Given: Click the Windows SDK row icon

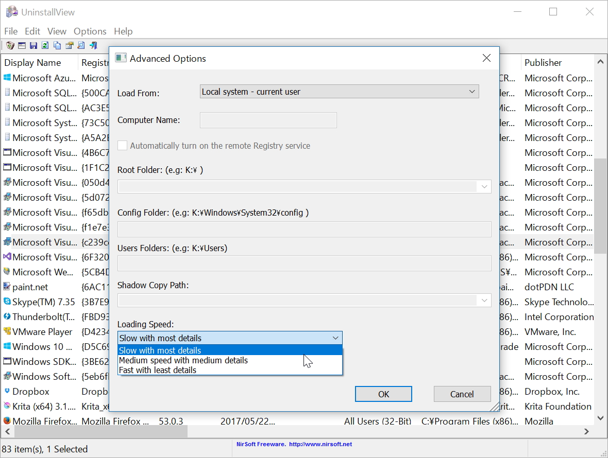Looking at the screenshot, I should tap(7, 361).
